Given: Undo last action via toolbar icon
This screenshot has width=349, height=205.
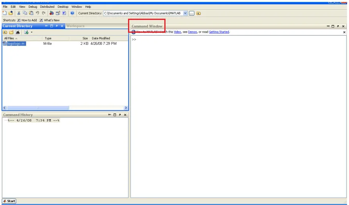Looking at the screenshot, I should (x=37, y=13).
